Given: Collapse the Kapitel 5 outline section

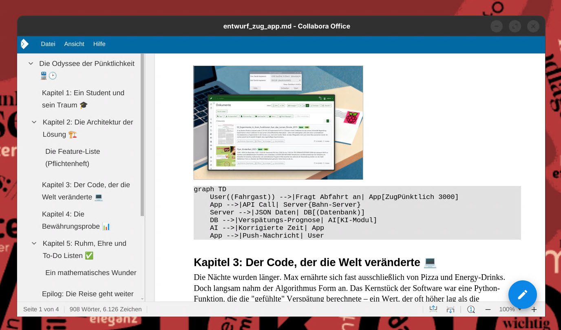Looking at the screenshot, I should [x=34, y=243].
